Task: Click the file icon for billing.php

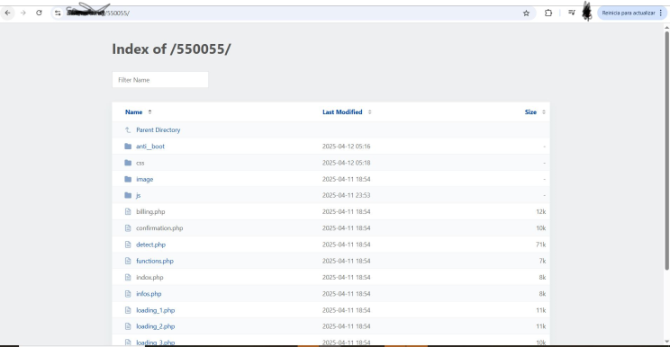Action: coord(128,212)
